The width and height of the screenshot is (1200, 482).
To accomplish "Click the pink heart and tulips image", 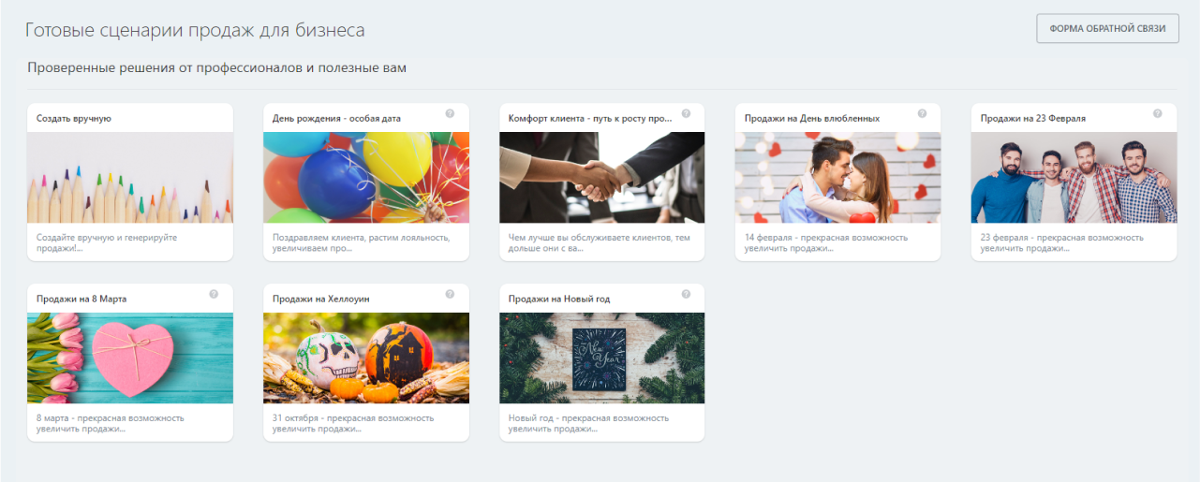I will (130, 358).
